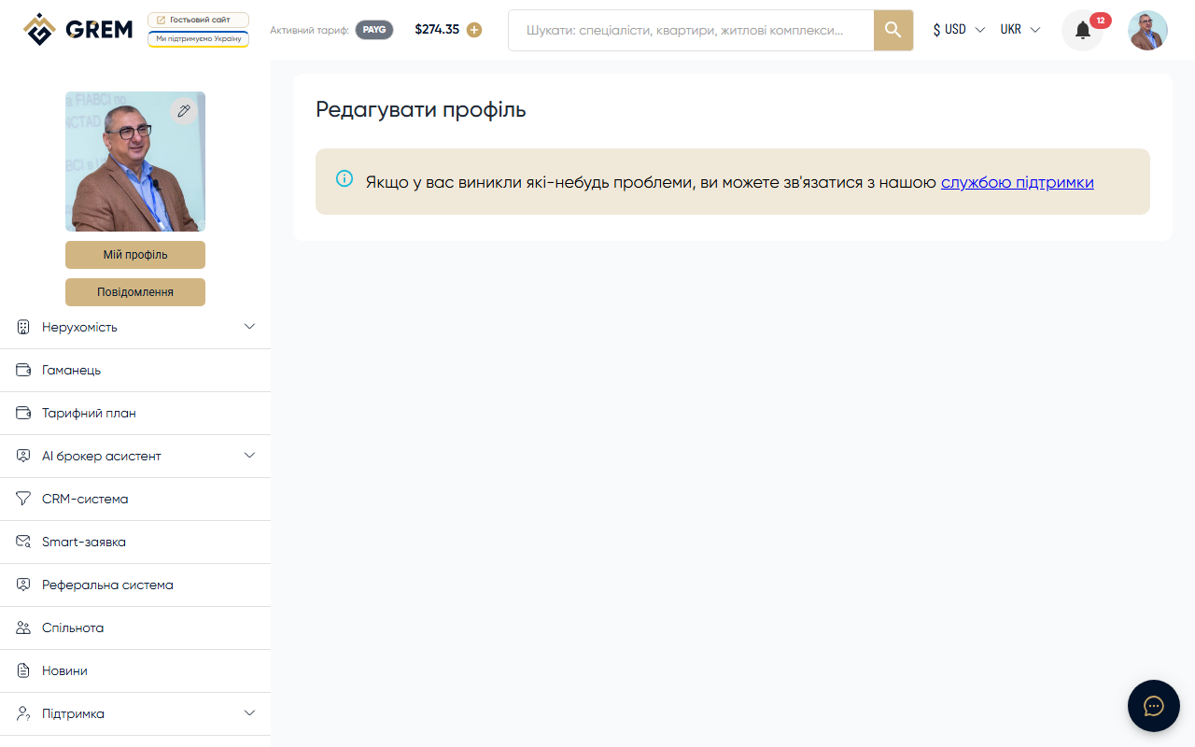Open the notifications bell
1195x747 pixels.
[1081, 29]
